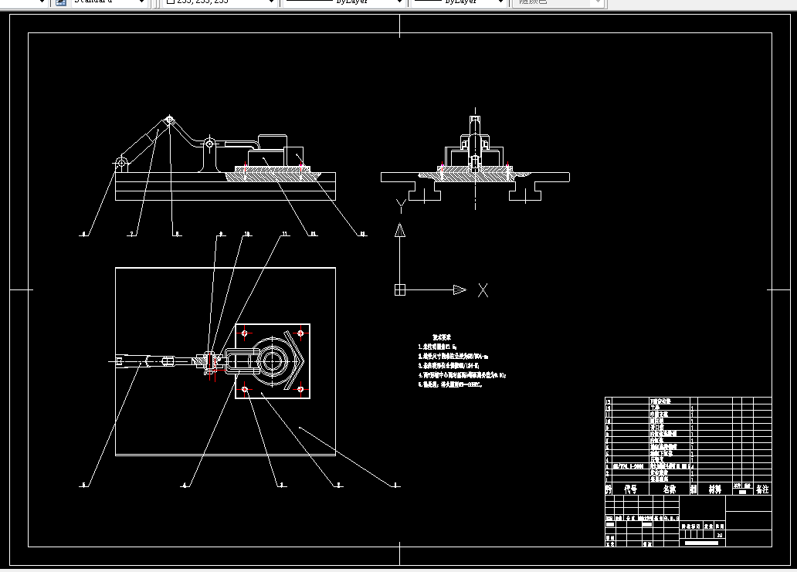Select the Y axis label of the UCS
The image size is (797, 572).
click(x=401, y=205)
